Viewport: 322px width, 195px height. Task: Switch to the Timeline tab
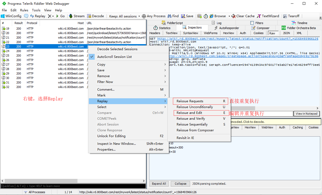pyautogui.click(x=300, y=23)
